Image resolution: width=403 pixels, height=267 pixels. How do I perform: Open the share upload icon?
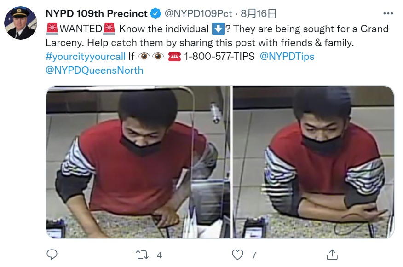(332, 255)
